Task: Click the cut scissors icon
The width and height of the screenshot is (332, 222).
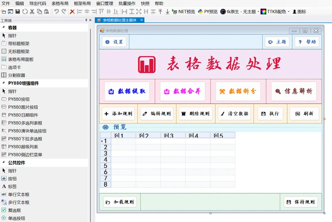Action: 32,12
